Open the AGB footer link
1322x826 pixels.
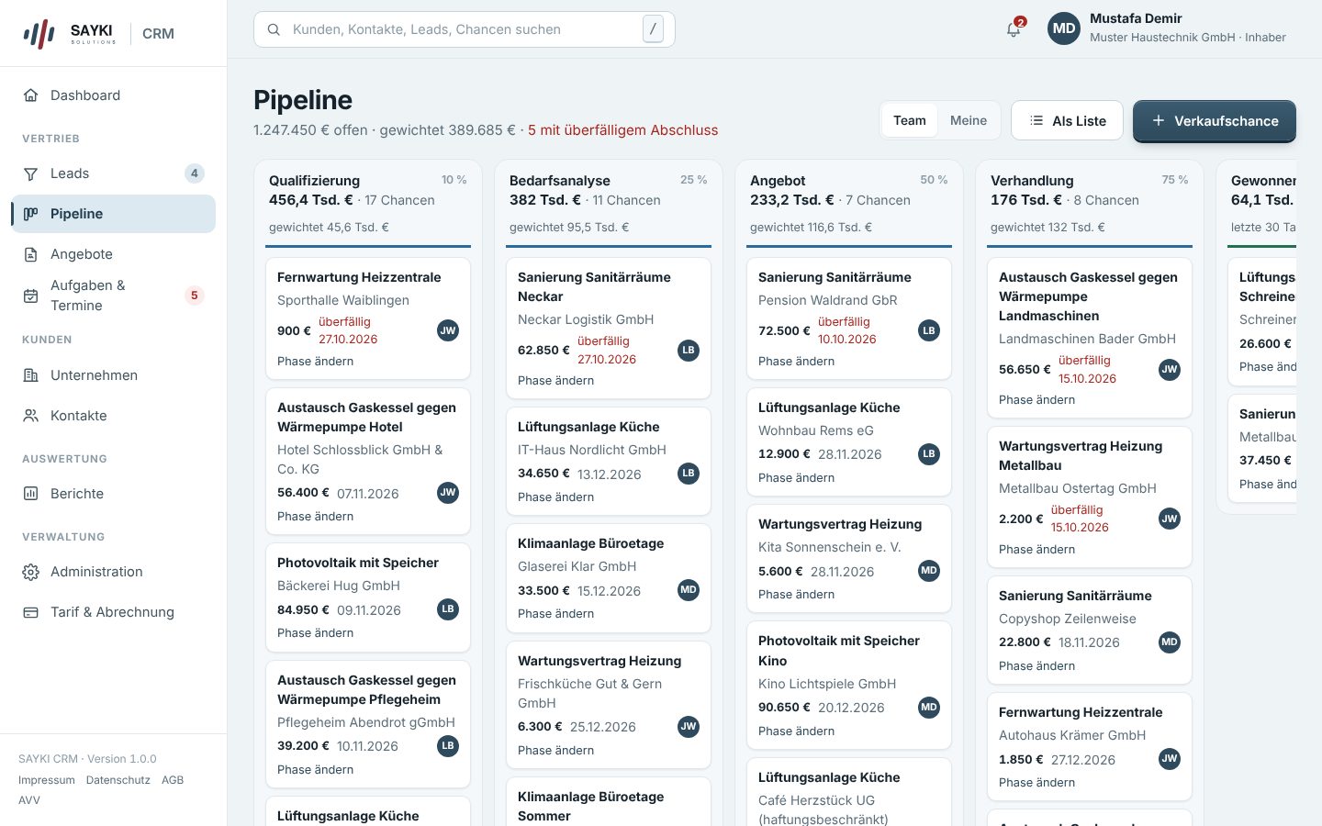[173, 780]
